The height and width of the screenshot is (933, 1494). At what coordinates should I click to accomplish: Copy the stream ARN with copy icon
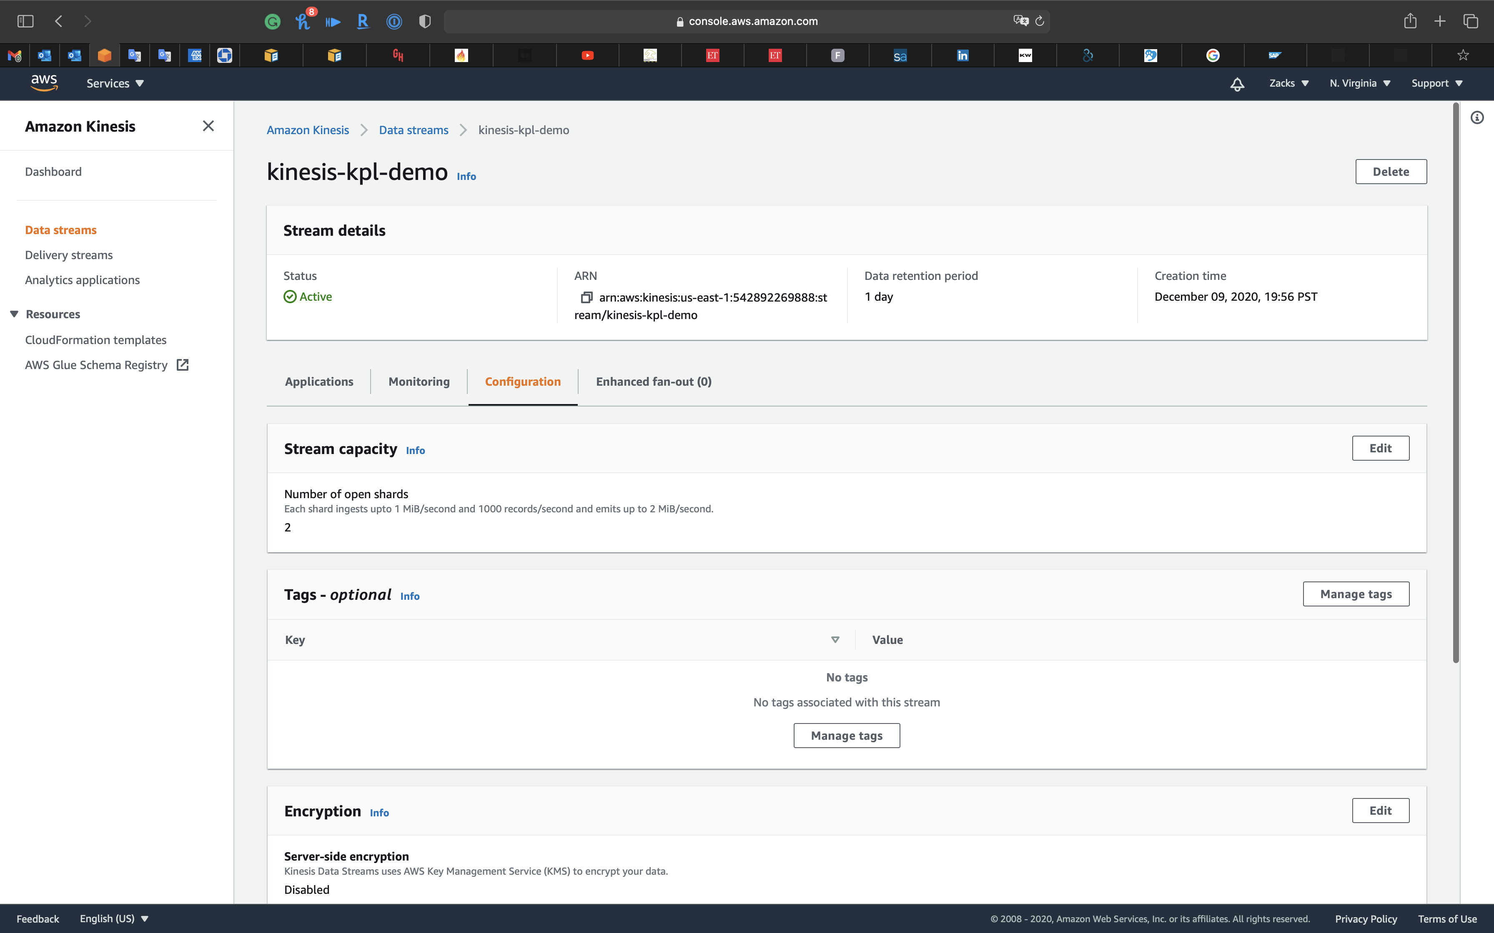pos(586,297)
